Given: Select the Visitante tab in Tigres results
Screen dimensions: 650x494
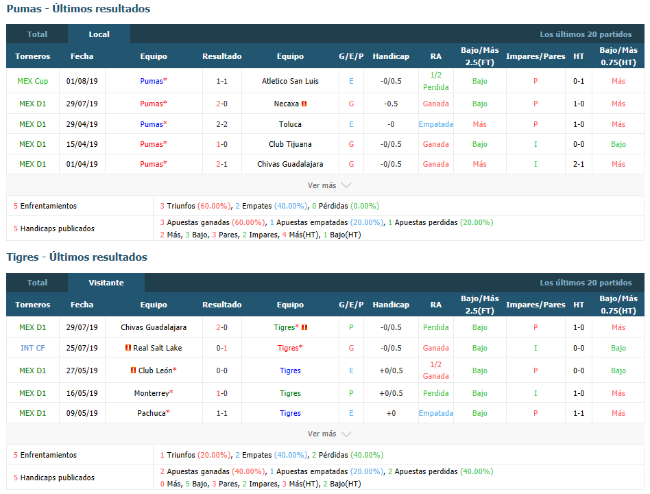Looking at the screenshot, I should [106, 283].
